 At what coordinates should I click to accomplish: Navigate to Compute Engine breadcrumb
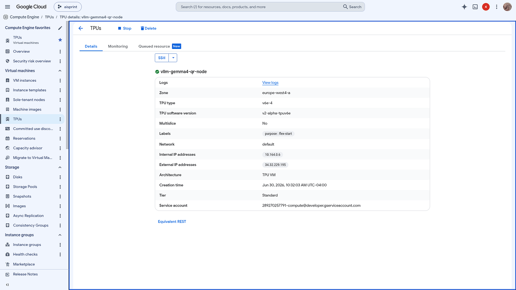tap(25, 17)
